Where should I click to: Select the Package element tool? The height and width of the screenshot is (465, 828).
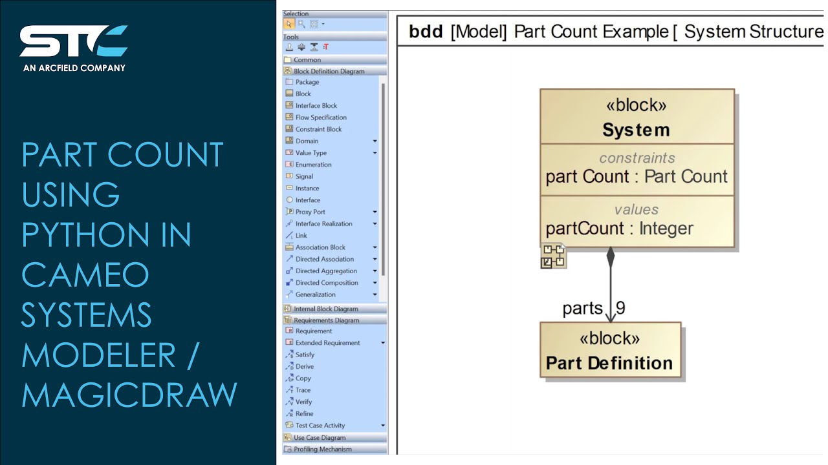click(303, 82)
